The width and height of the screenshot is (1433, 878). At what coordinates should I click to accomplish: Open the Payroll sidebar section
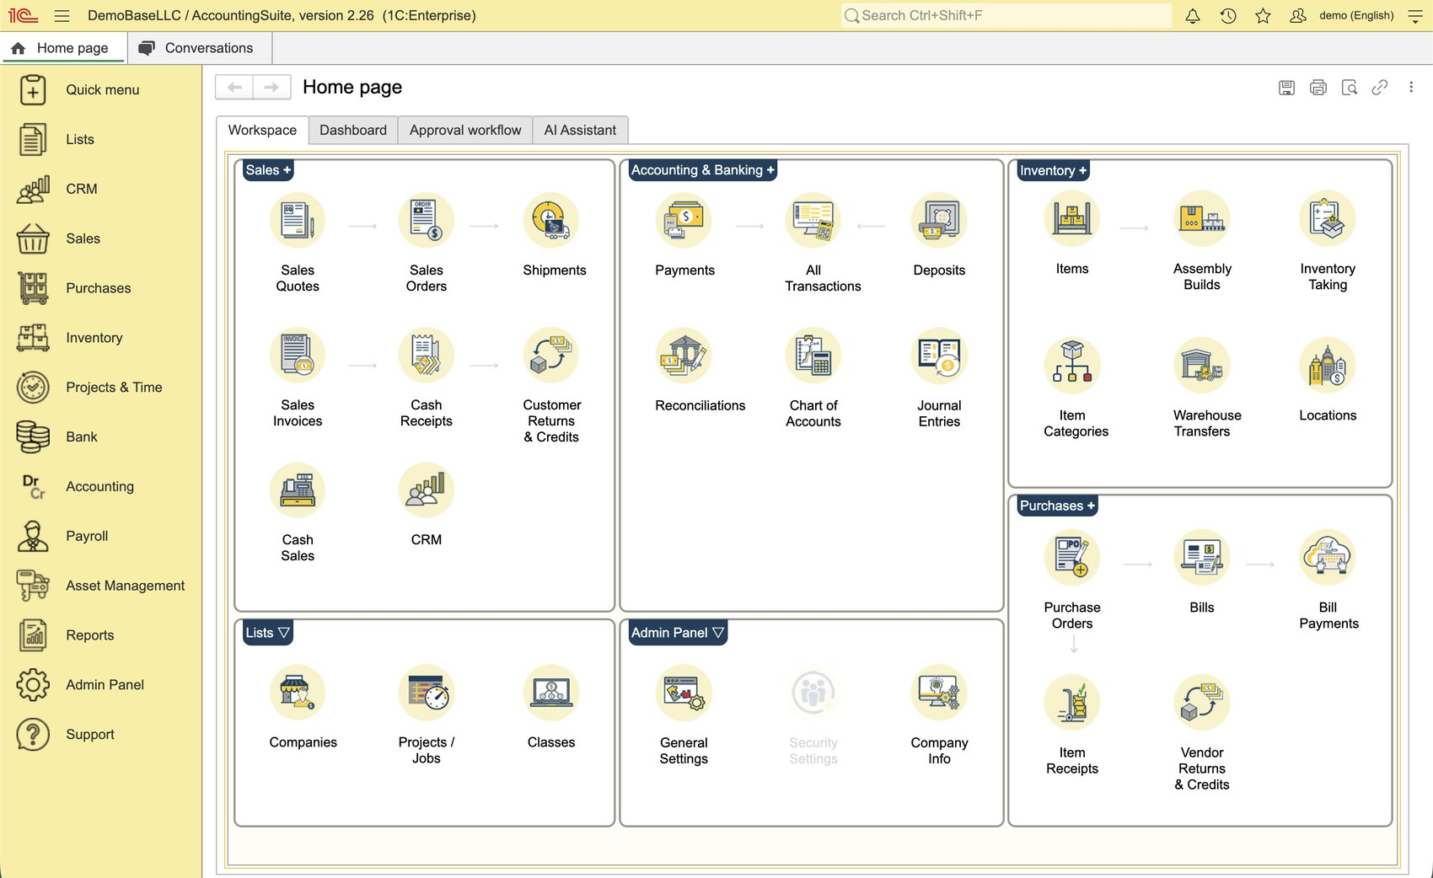point(101,537)
